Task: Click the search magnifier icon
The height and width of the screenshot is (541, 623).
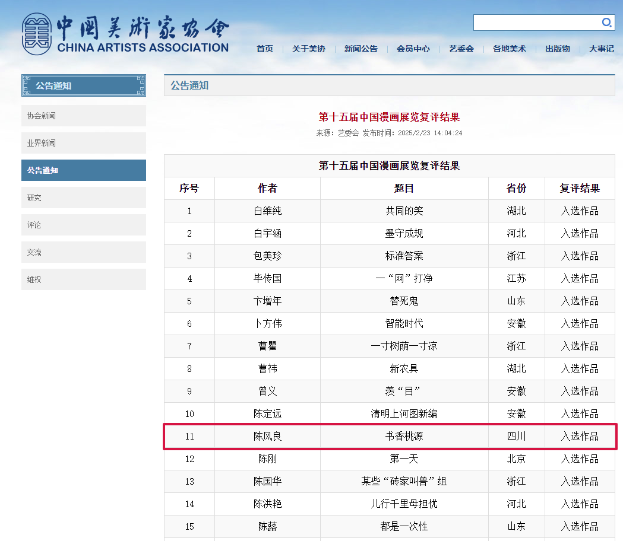Action: coord(606,23)
